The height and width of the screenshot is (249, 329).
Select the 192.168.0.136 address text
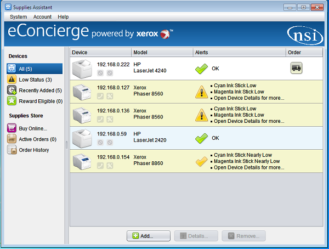[114, 111]
